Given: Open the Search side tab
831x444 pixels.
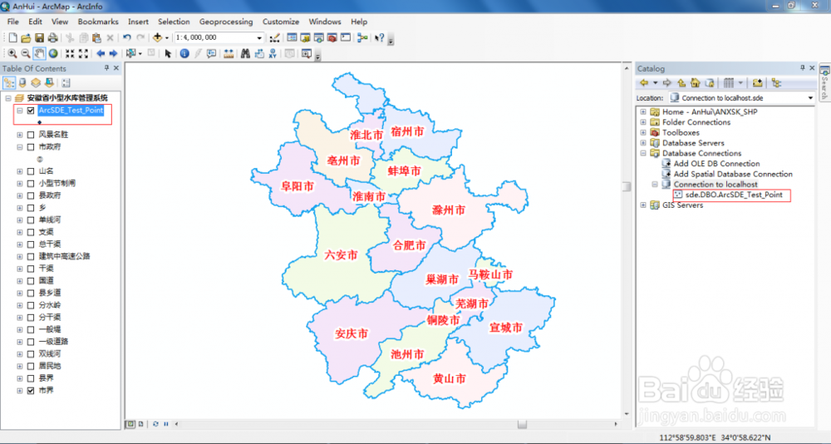Looking at the screenshot, I should tap(824, 82).
